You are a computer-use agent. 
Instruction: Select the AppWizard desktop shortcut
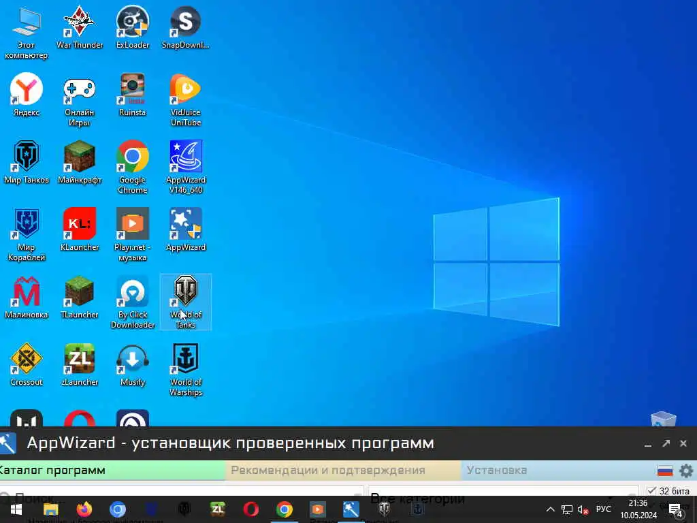[x=185, y=229]
